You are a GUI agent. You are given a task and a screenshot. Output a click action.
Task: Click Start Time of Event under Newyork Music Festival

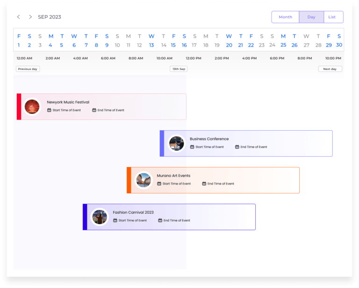click(x=67, y=110)
